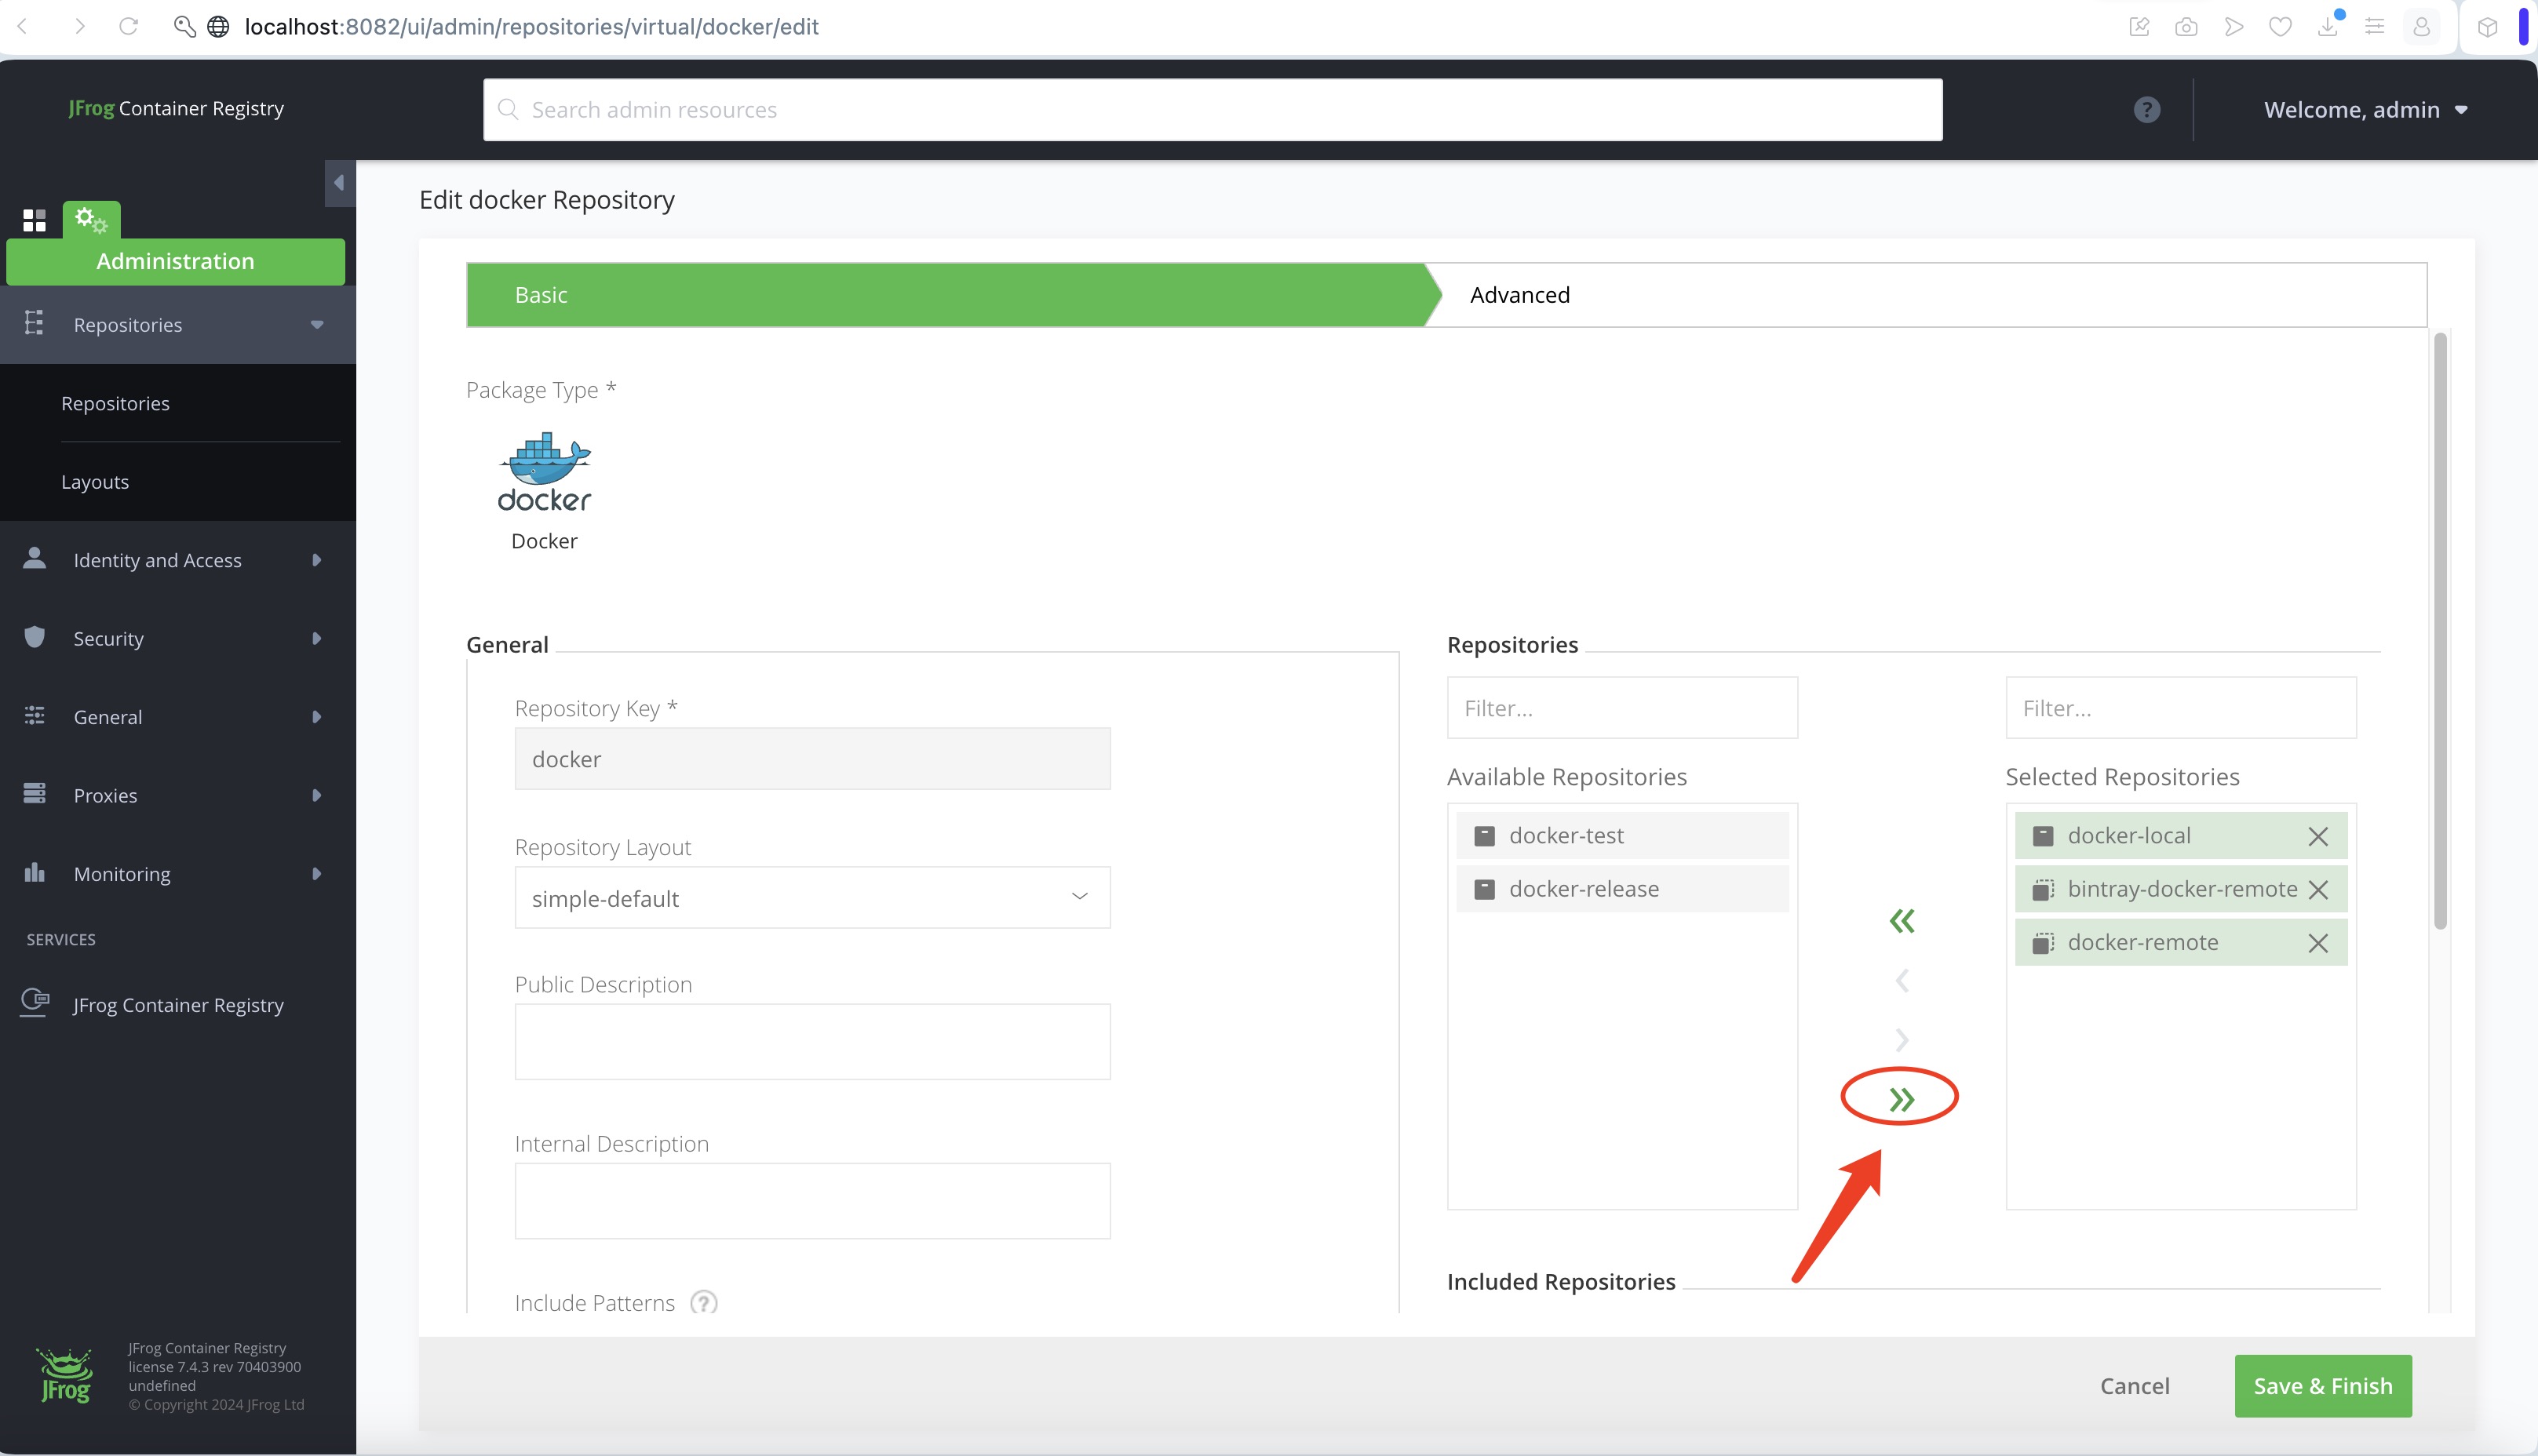Click the Repository Key field

tap(812, 759)
